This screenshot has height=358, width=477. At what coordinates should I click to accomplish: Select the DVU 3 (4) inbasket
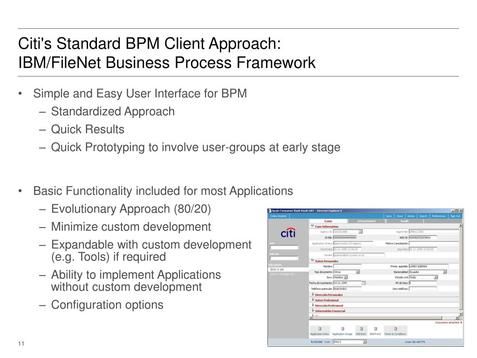pos(288,269)
